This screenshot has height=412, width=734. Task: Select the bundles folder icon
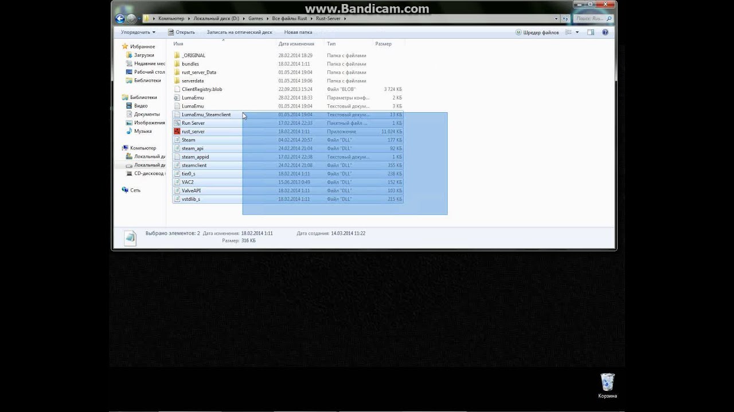(177, 64)
